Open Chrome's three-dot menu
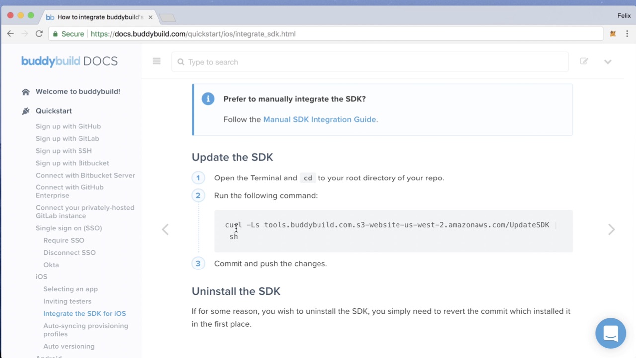The height and width of the screenshot is (358, 636). tap(627, 33)
